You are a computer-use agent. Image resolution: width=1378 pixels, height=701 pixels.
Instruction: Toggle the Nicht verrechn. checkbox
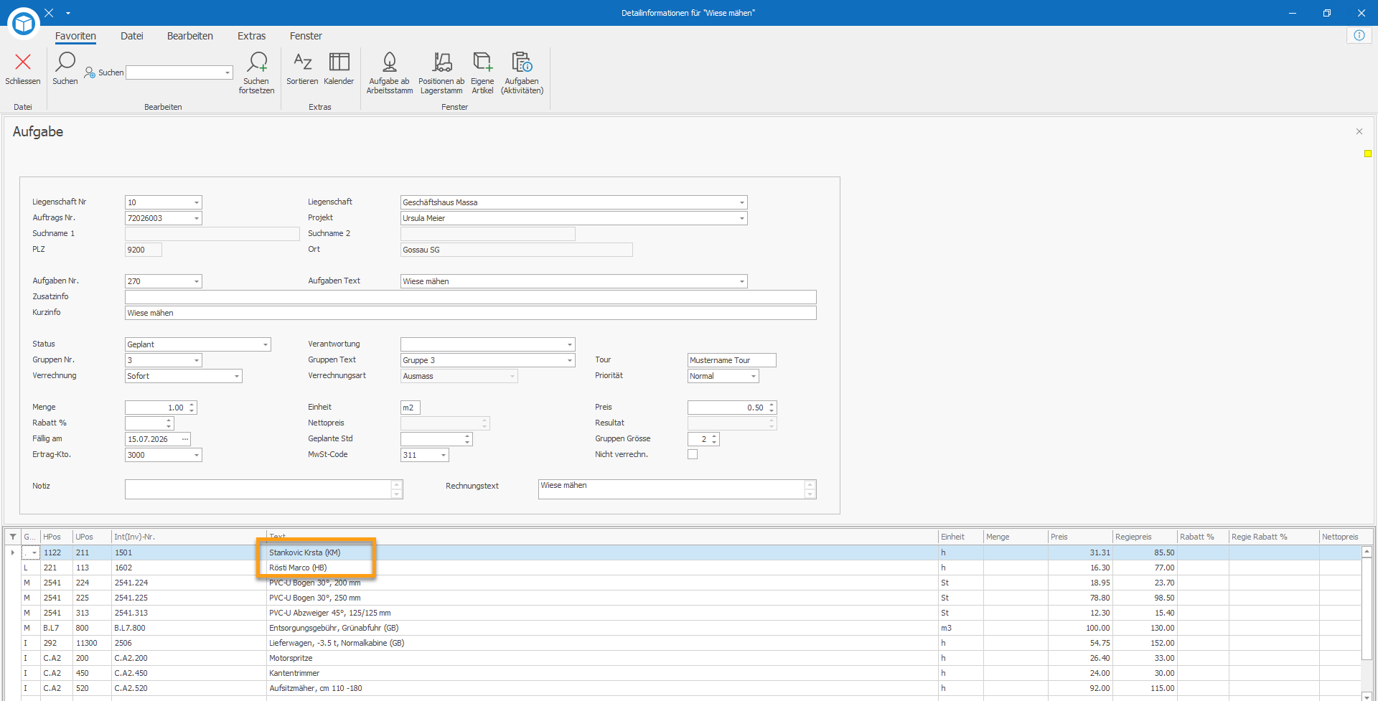pyautogui.click(x=693, y=454)
